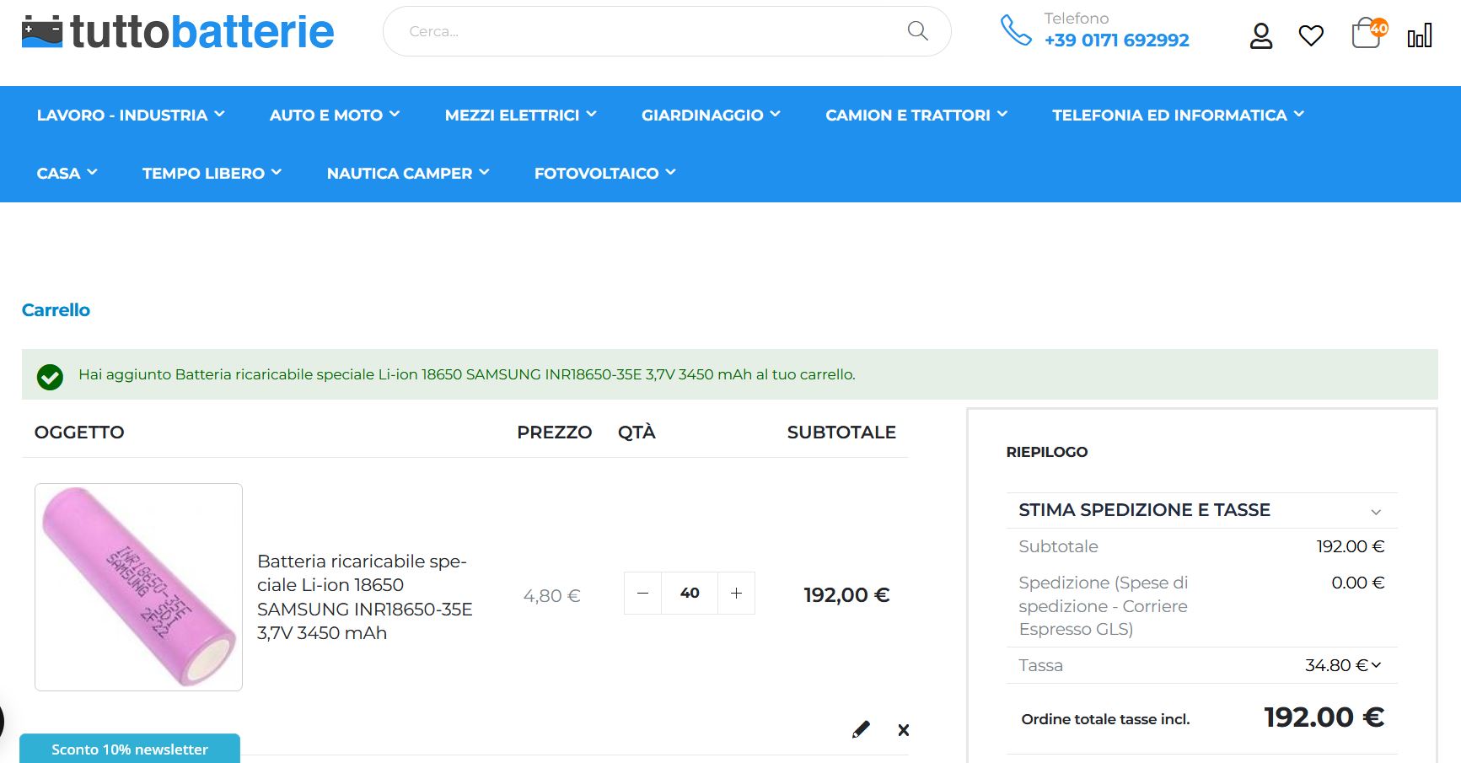Viewport: 1461px width, 763px height.
Task: Click the compare products bar icon
Action: (x=1420, y=35)
